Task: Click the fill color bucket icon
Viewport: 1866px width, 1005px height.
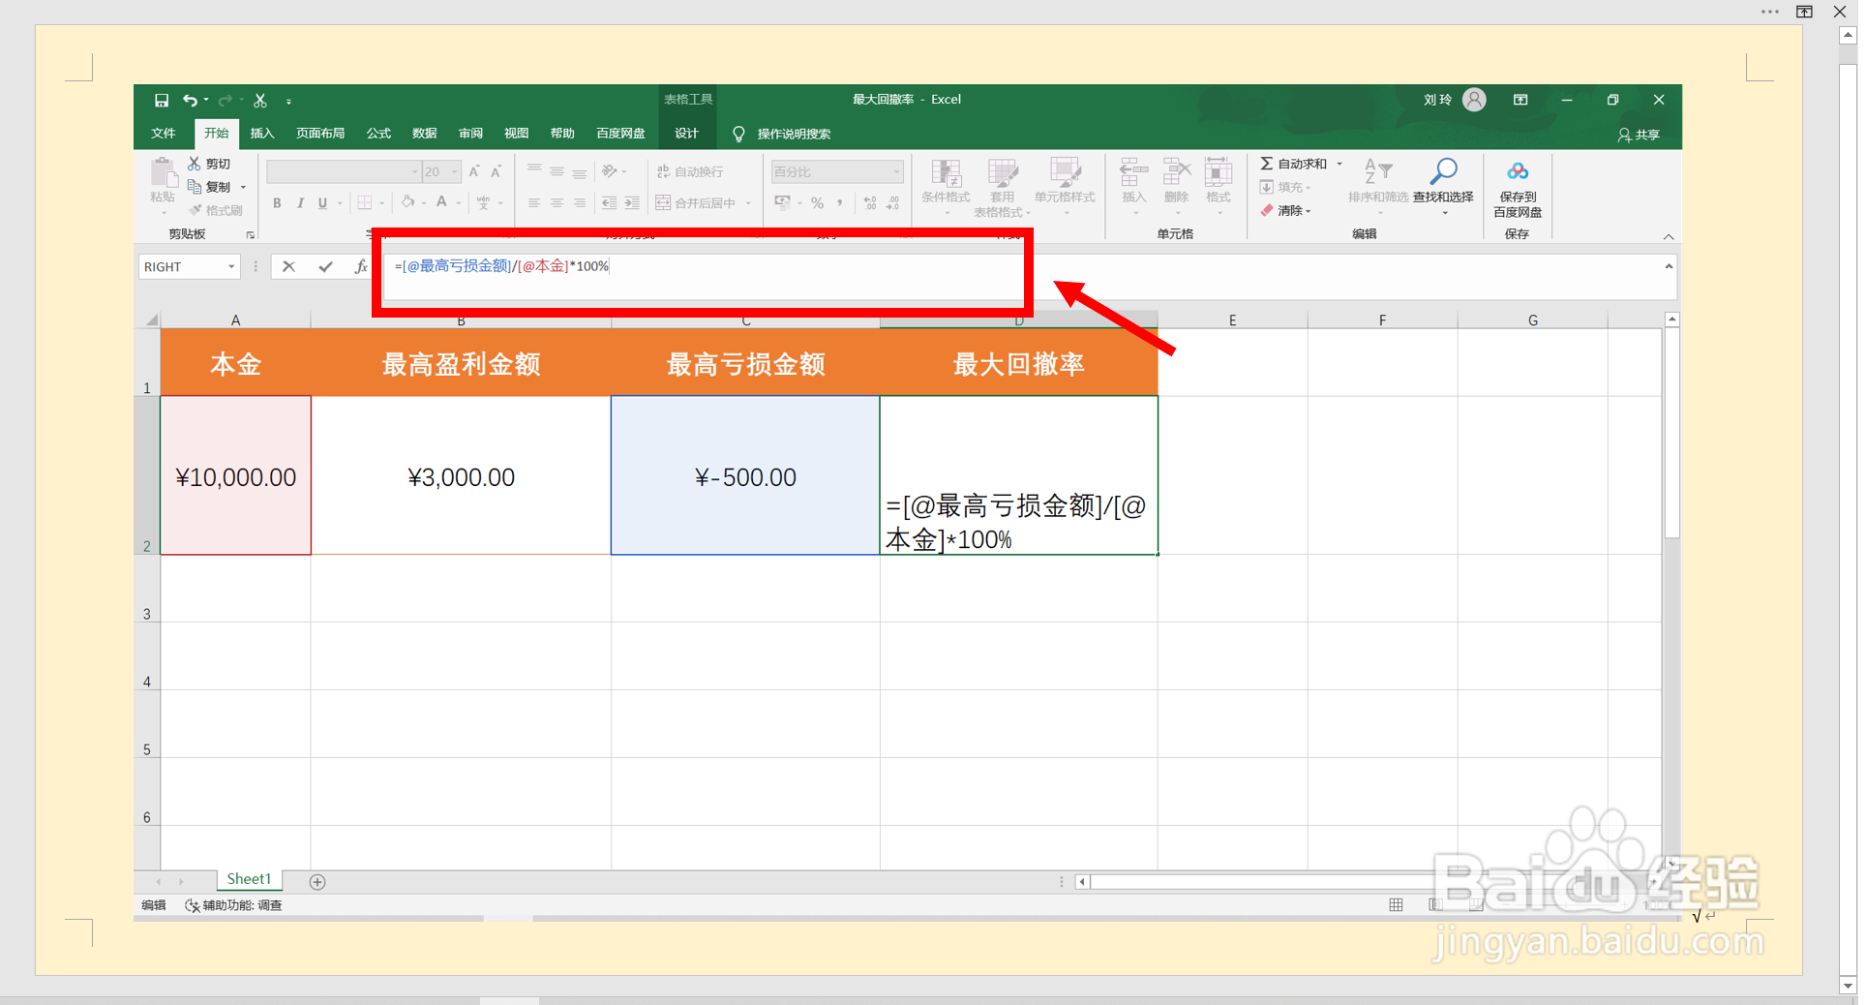Action: coord(408,202)
